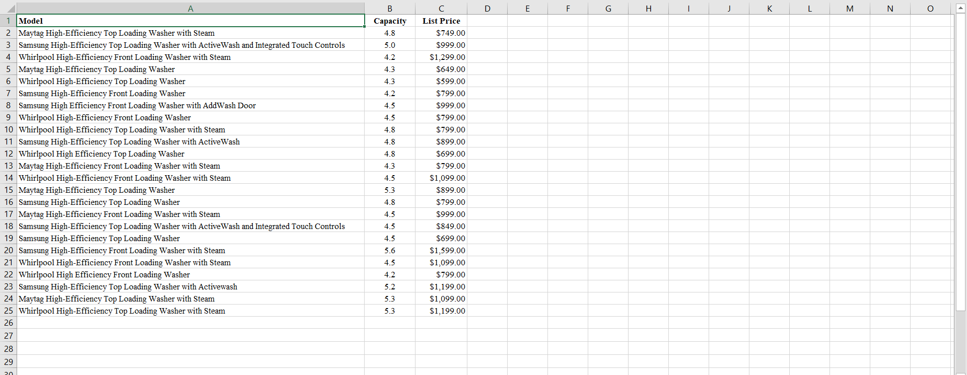Select column M header
Viewport: 967px width, 375px height.
point(850,9)
